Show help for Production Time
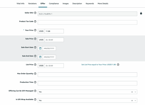Screen dimensions: 145x105 [35, 82]
